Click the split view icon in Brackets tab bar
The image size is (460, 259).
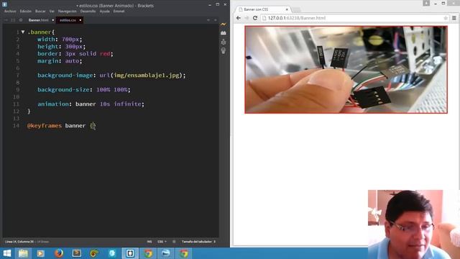click(x=13, y=20)
